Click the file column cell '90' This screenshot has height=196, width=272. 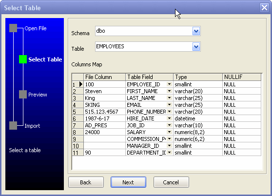105,153
